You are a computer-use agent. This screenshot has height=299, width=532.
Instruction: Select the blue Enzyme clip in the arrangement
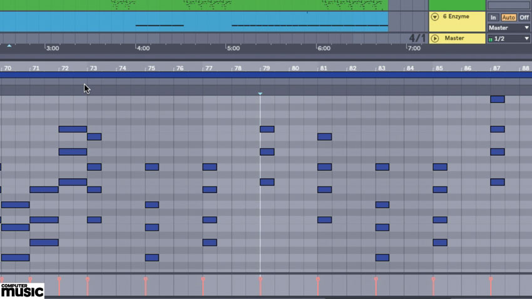[194, 22]
